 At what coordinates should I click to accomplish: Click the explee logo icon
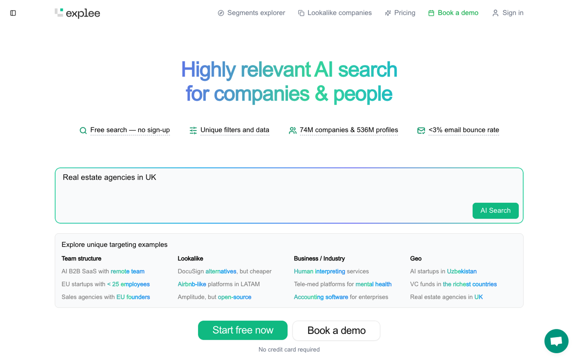pos(59,12)
